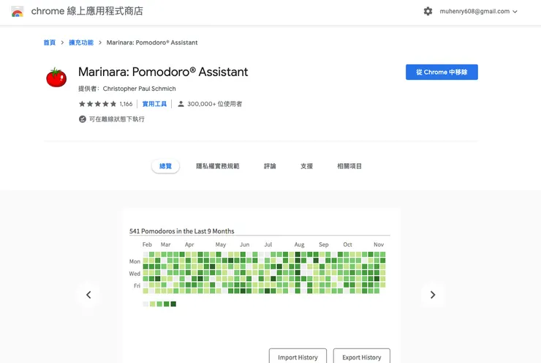
Task: Click the Chrome Web Store logo
Action: (18, 12)
